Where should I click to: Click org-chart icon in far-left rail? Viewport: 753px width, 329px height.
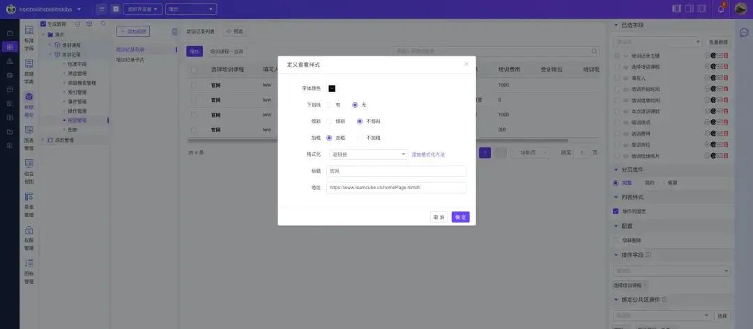10,61
